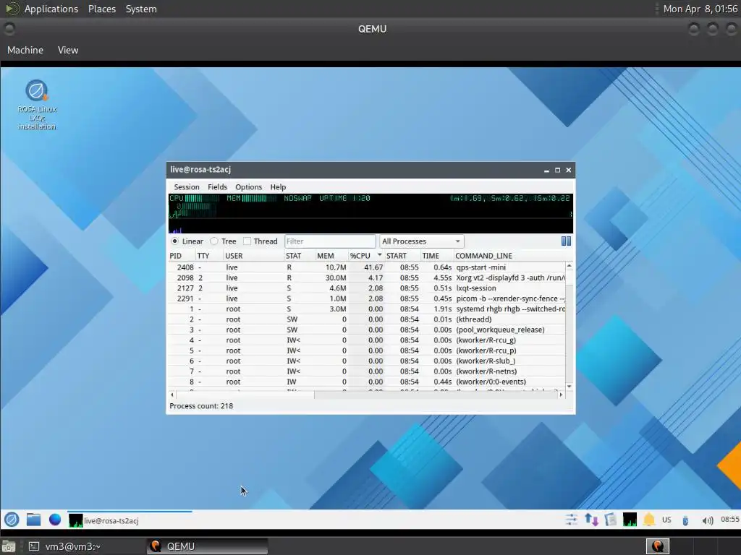The width and height of the screenshot is (741, 555).
Task: Close the qps window
Action: coord(569,171)
